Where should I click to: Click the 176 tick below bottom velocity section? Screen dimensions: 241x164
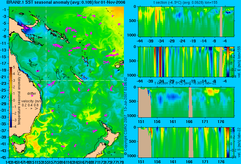coord(221,162)
